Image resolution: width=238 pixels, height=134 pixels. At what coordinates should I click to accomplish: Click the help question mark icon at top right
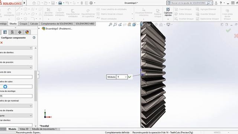[221, 3]
